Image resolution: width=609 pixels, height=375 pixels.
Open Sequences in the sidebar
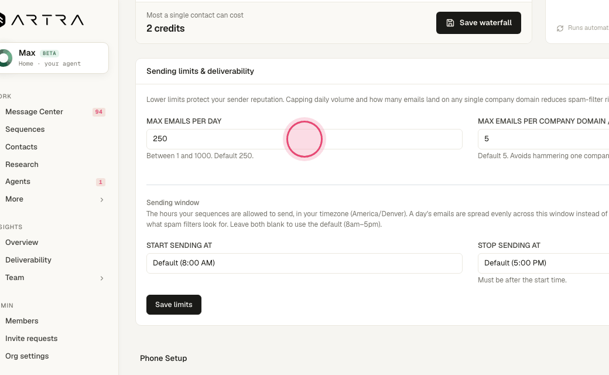click(x=25, y=129)
